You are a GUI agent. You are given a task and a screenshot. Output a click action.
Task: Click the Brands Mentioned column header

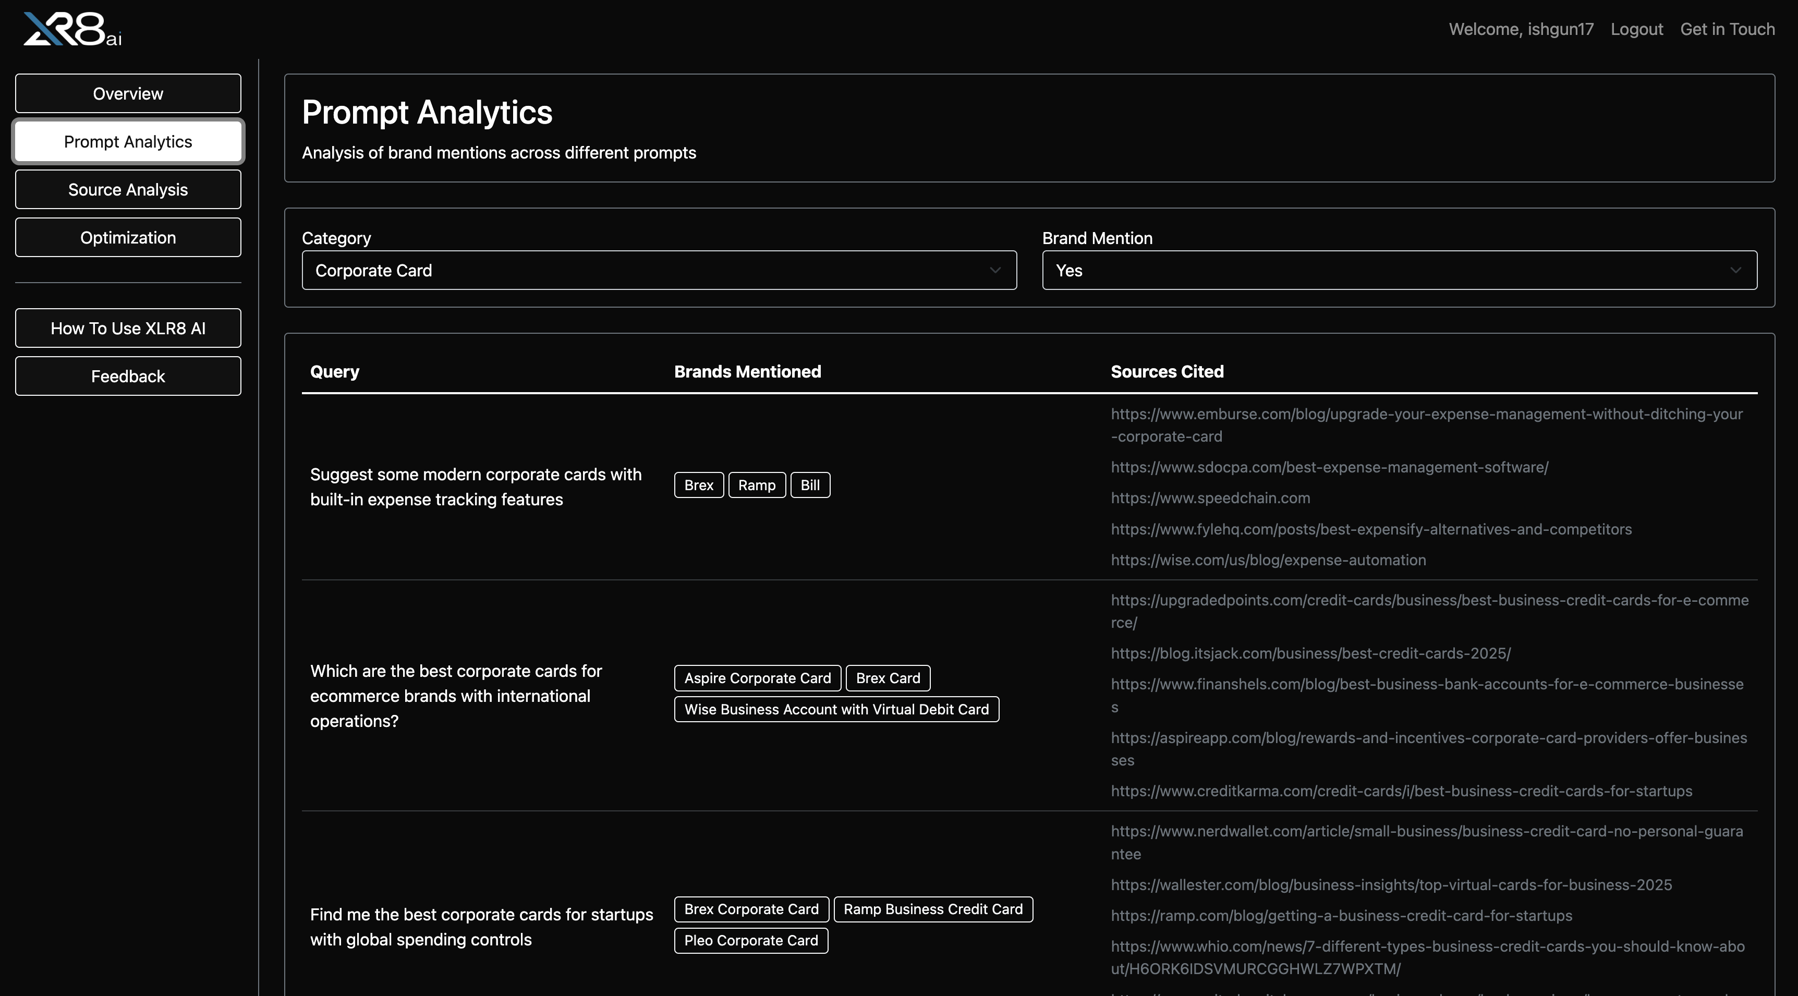click(x=748, y=371)
